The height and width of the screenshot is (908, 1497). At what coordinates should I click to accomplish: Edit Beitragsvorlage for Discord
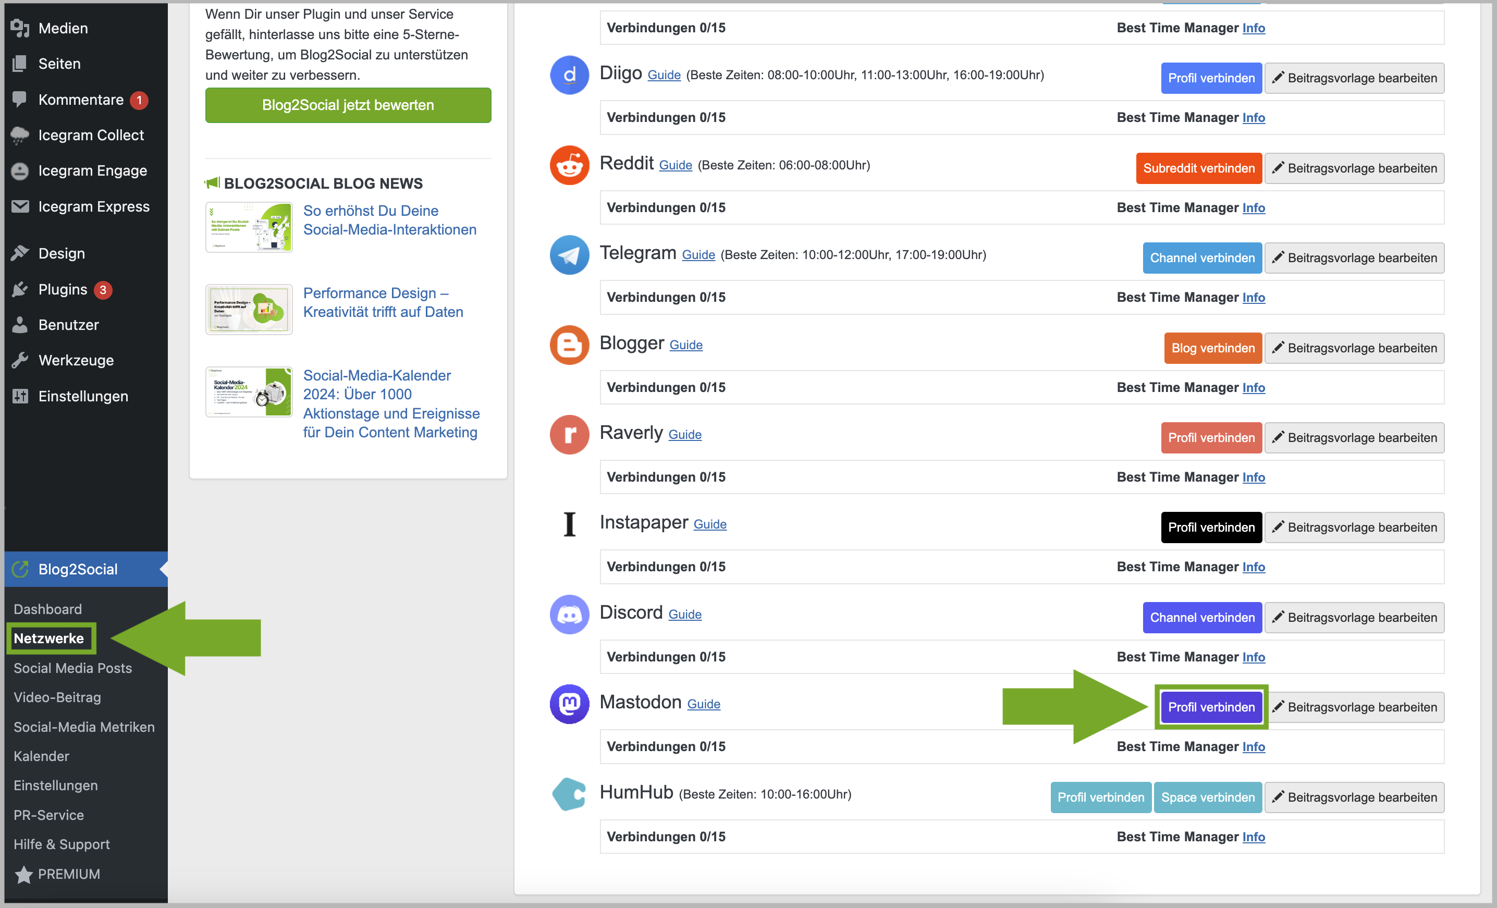point(1355,618)
